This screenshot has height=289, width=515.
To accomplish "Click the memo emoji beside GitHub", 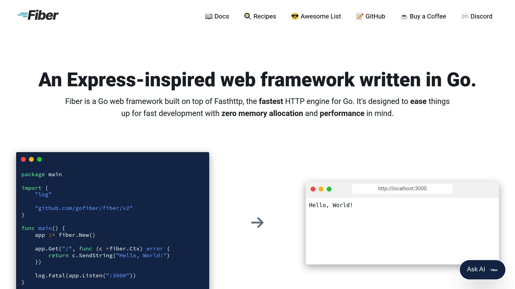I will [360, 16].
